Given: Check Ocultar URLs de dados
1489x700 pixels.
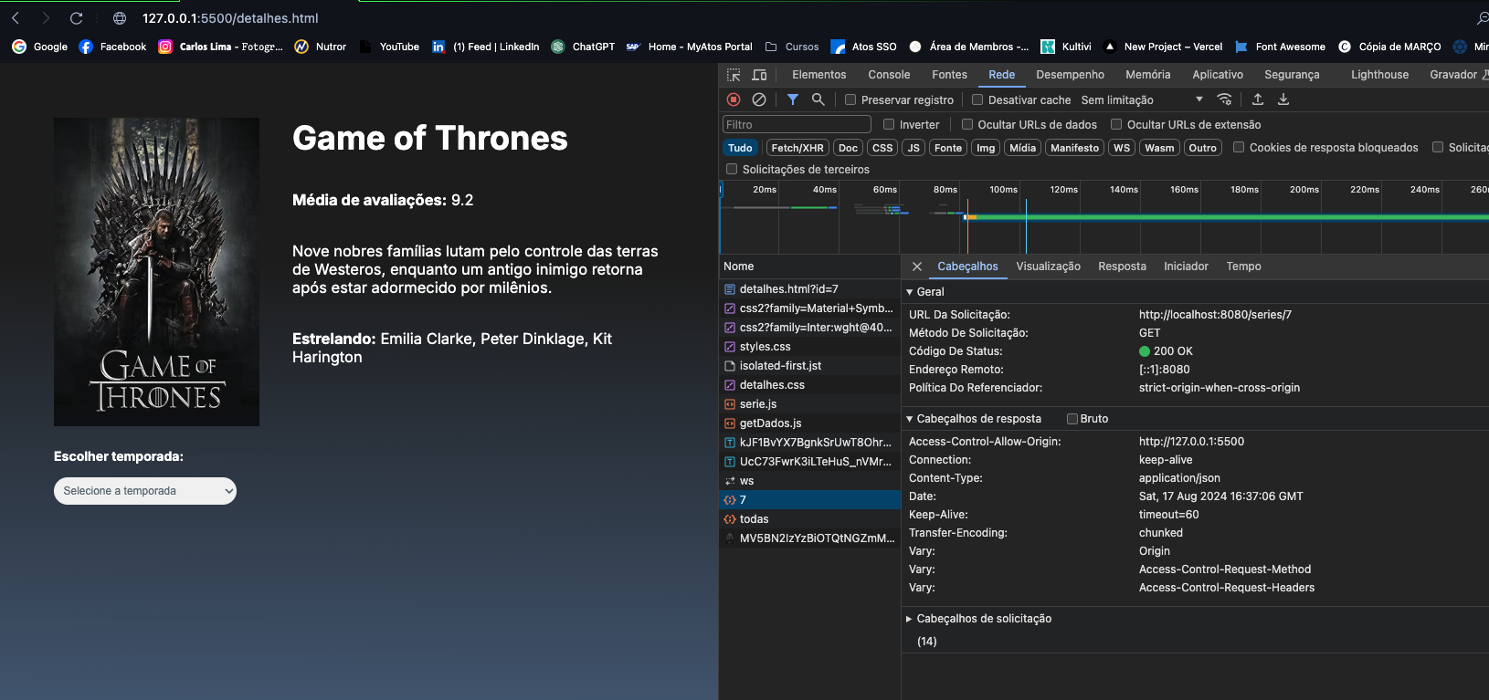Looking at the screenshot, I should [x=967, y=124].
